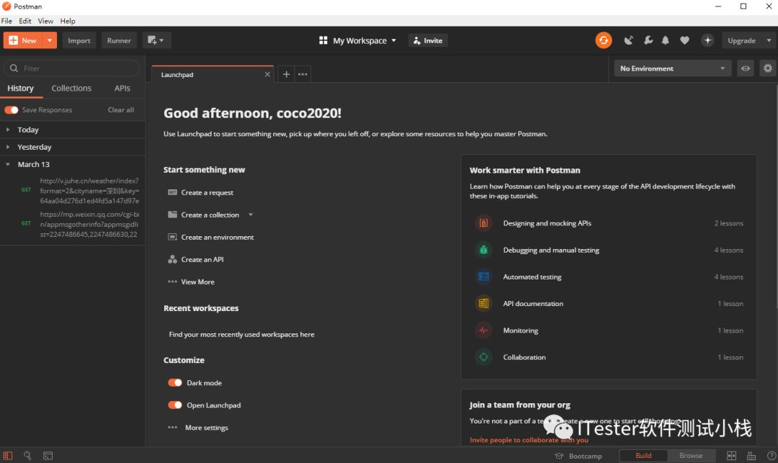Toggle Open Launchpad switch

(x=174, y=405)
